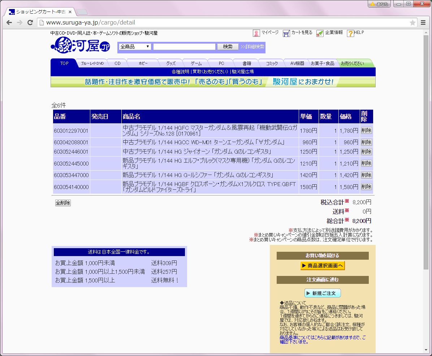This screenshot has width=432, height=356.
Task: Click the 企業情報 icon
Action: click(x=320, y=33)
